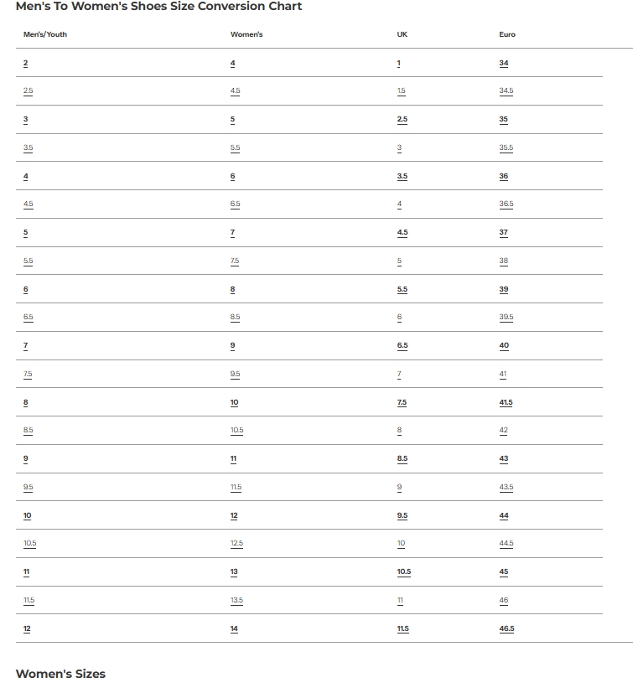The image size is (633, 693).
Task: Click Euro size 35.5 link
Action: pyautogui.click(x=506, y=148)
